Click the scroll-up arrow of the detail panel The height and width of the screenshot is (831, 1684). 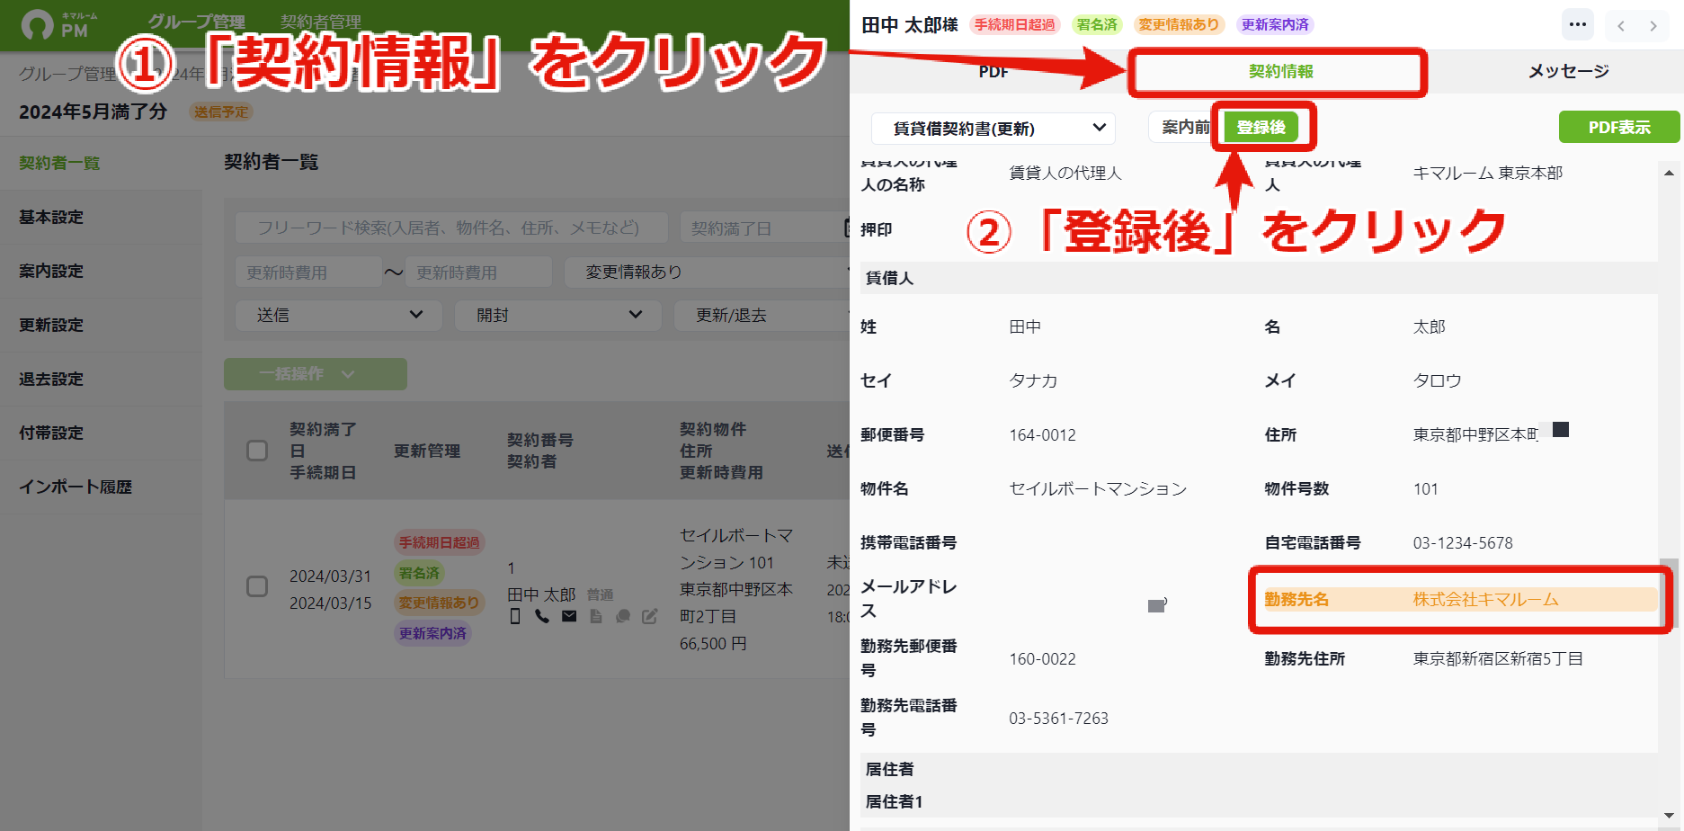pos(1669,173)
